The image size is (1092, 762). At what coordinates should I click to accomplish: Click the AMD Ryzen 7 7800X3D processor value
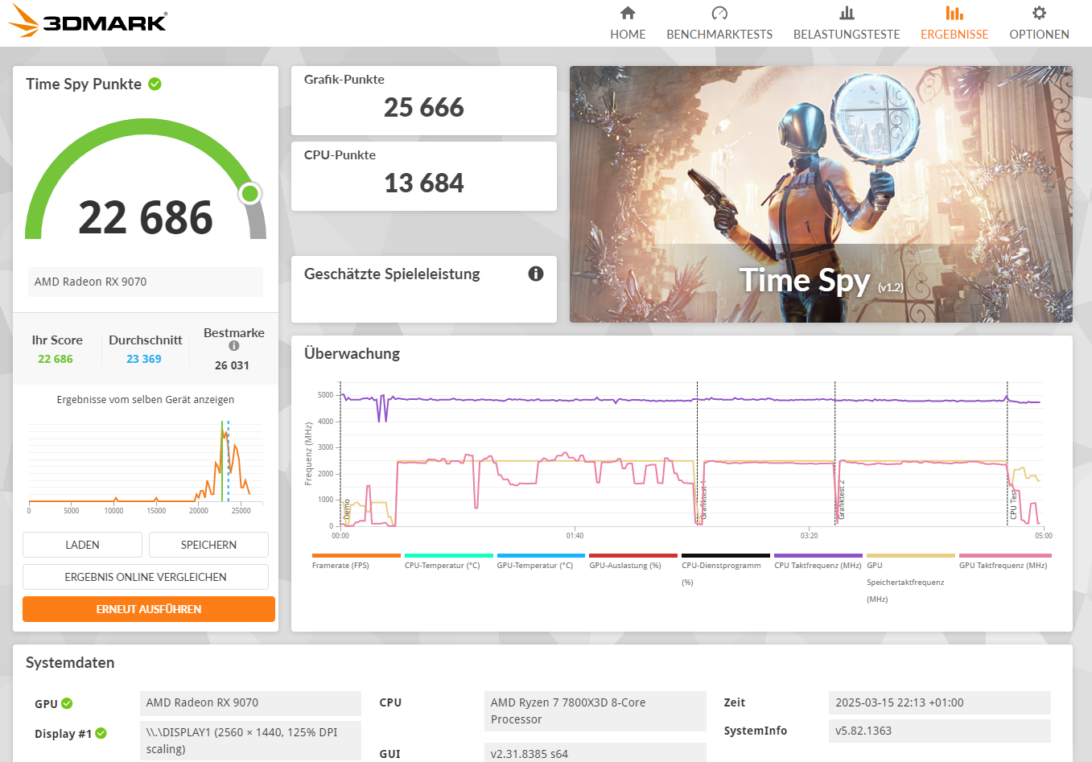pyautogui.click(x=595, y=711)
